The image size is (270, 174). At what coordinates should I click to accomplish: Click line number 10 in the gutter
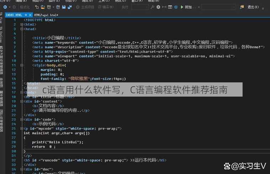pos(14,61)
